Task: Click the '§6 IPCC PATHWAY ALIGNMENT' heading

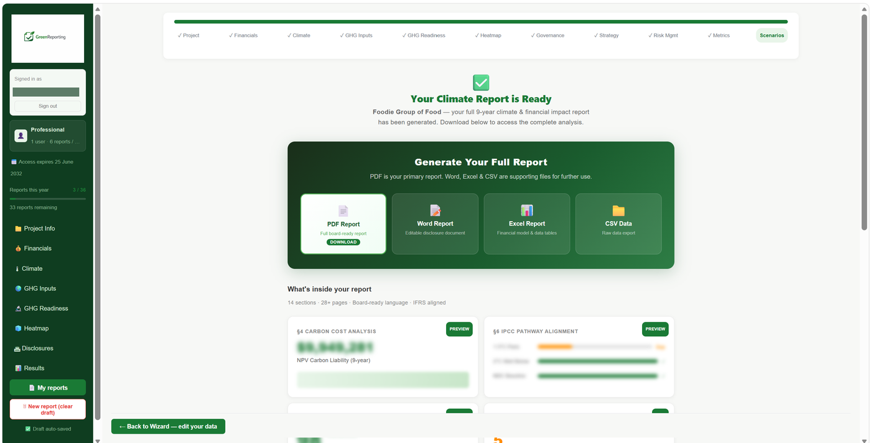Action: (536, 332)
